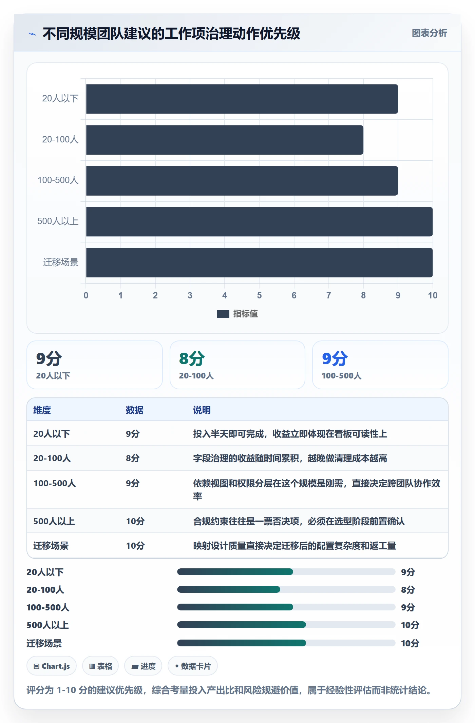Click 依赖视图和权限分层 description cell

(317, 489)
